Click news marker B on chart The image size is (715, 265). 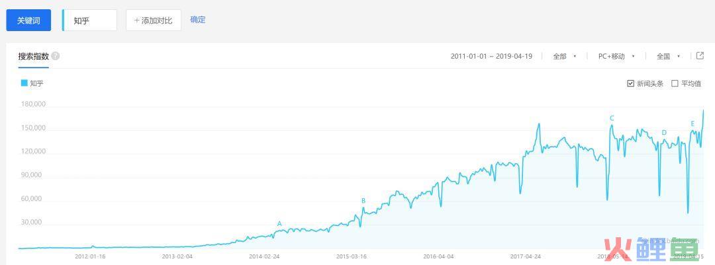(x=363, y=201)
